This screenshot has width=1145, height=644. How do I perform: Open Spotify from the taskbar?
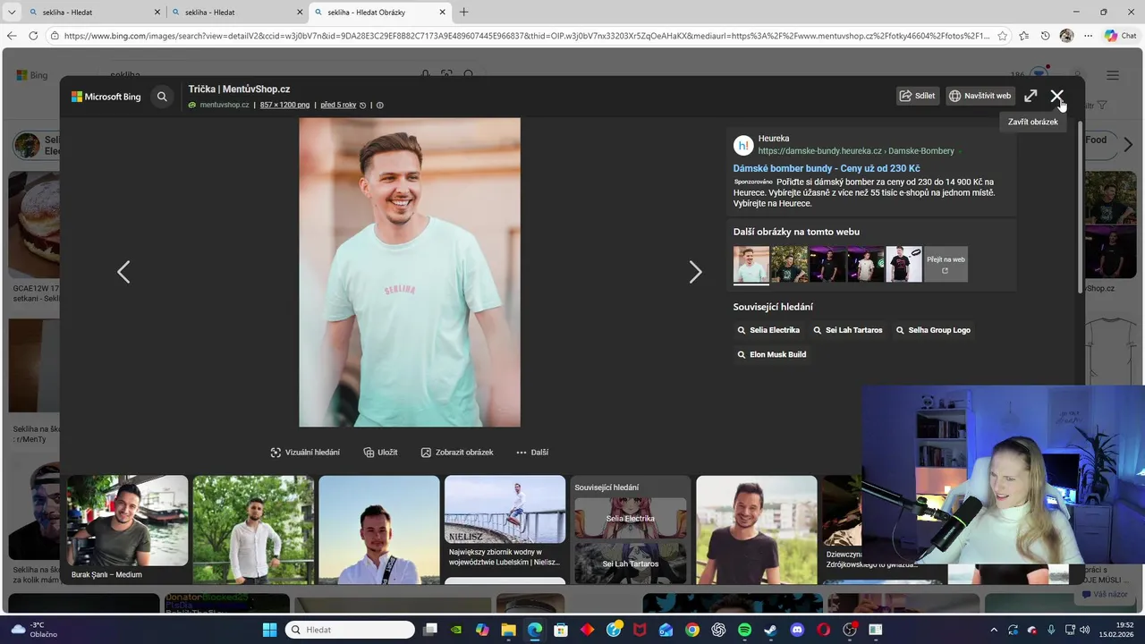pyautogui.click(x=744, y=630)
